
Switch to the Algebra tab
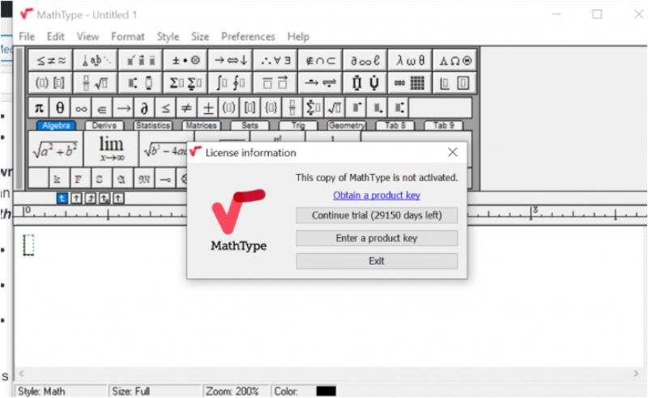[56, 125]
